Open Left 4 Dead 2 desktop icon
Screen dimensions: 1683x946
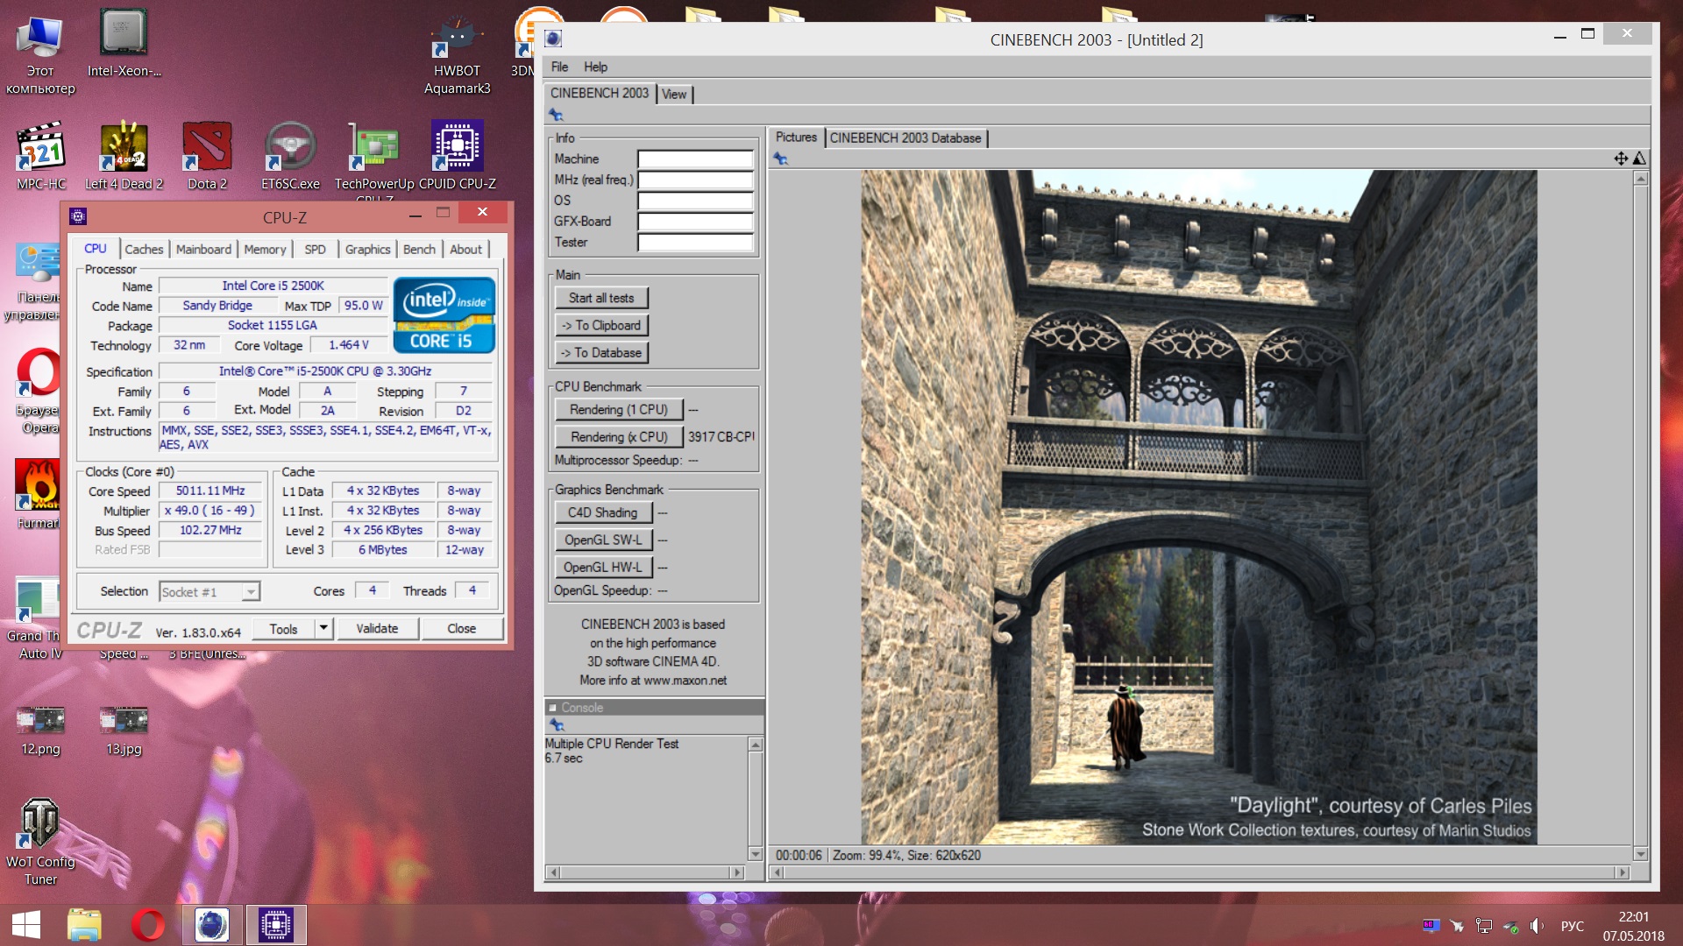click(124, 156)
